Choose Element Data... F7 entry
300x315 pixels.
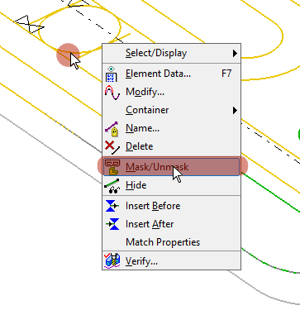click(171, 74)
